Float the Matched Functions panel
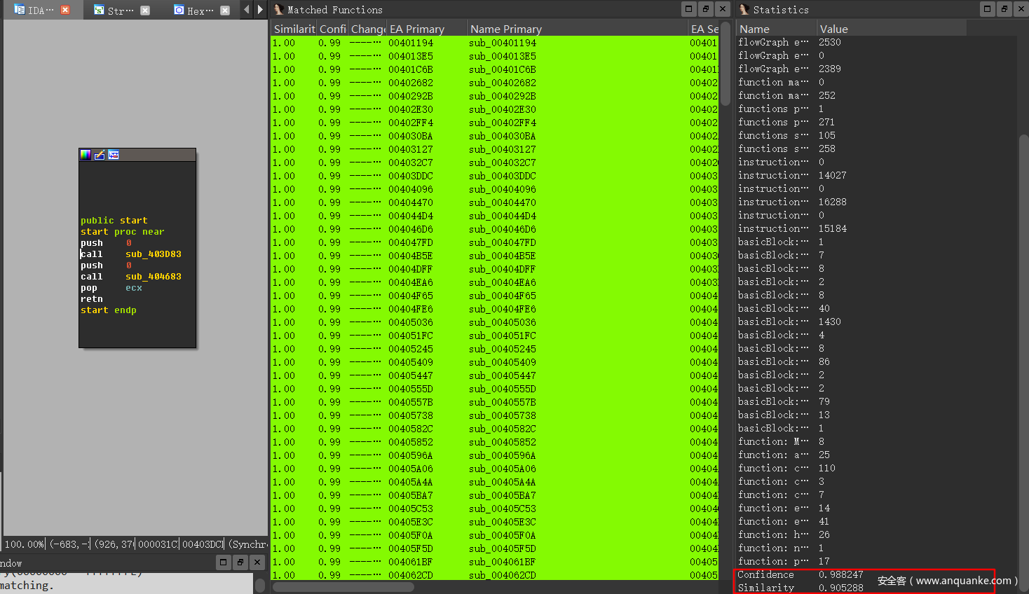 (x=706, y=9)
